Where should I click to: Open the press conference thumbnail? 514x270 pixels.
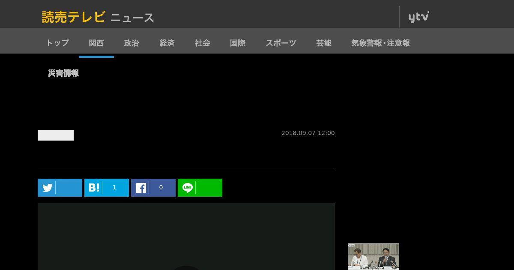[374, 257]
